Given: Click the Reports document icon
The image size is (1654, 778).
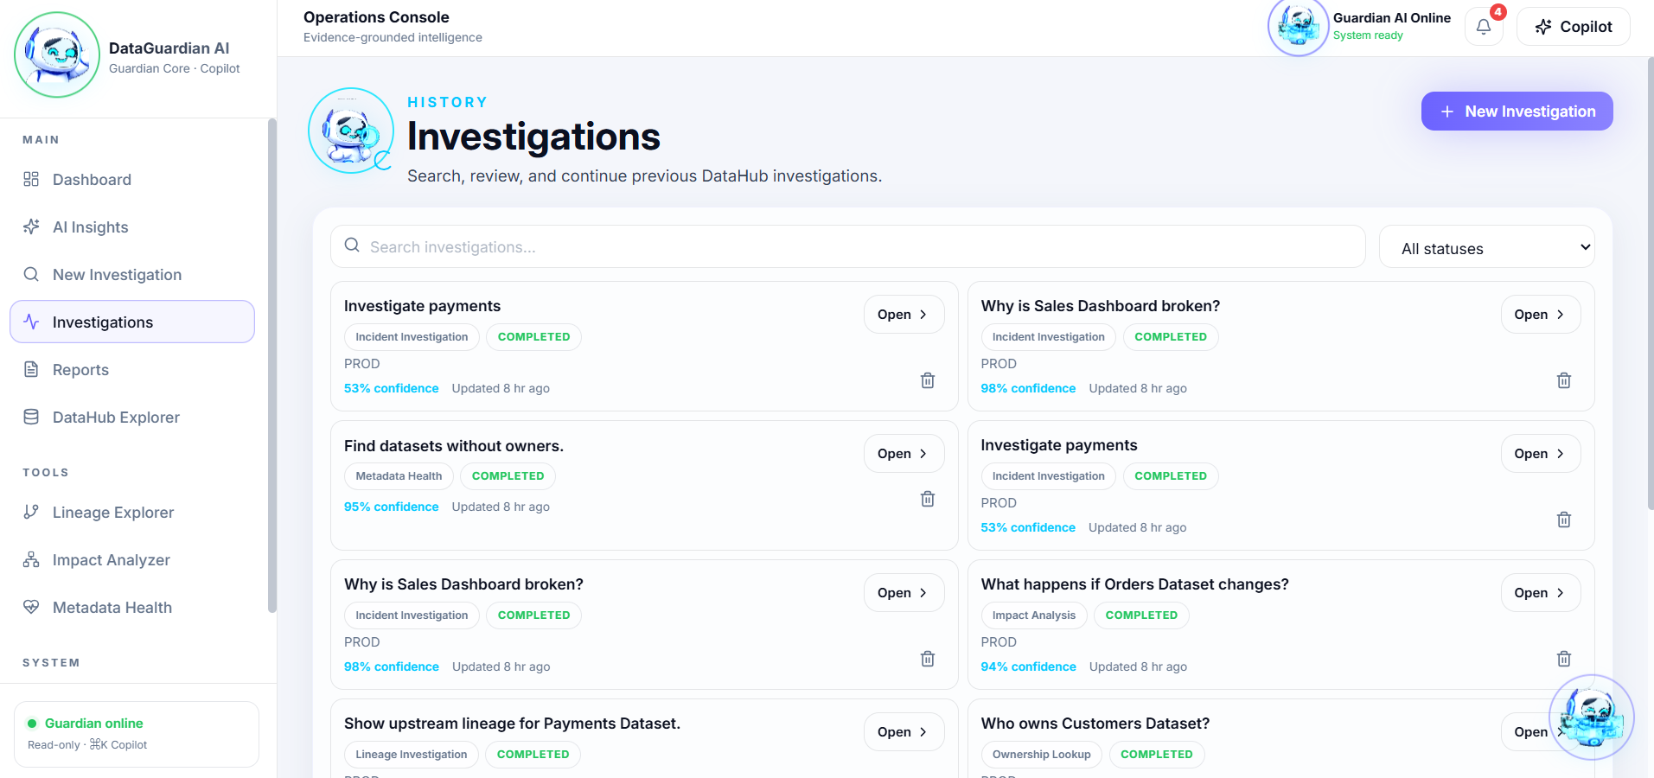Looking at the screenshot, I should point(31,369).
